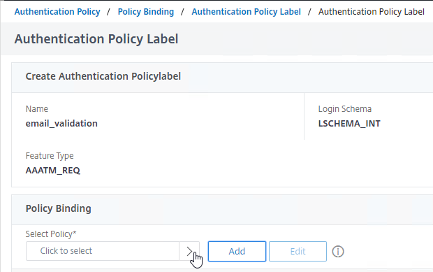Click the Login Schema label
The height and width of the screenshot is (272, 433).
[x=344, y=109]
